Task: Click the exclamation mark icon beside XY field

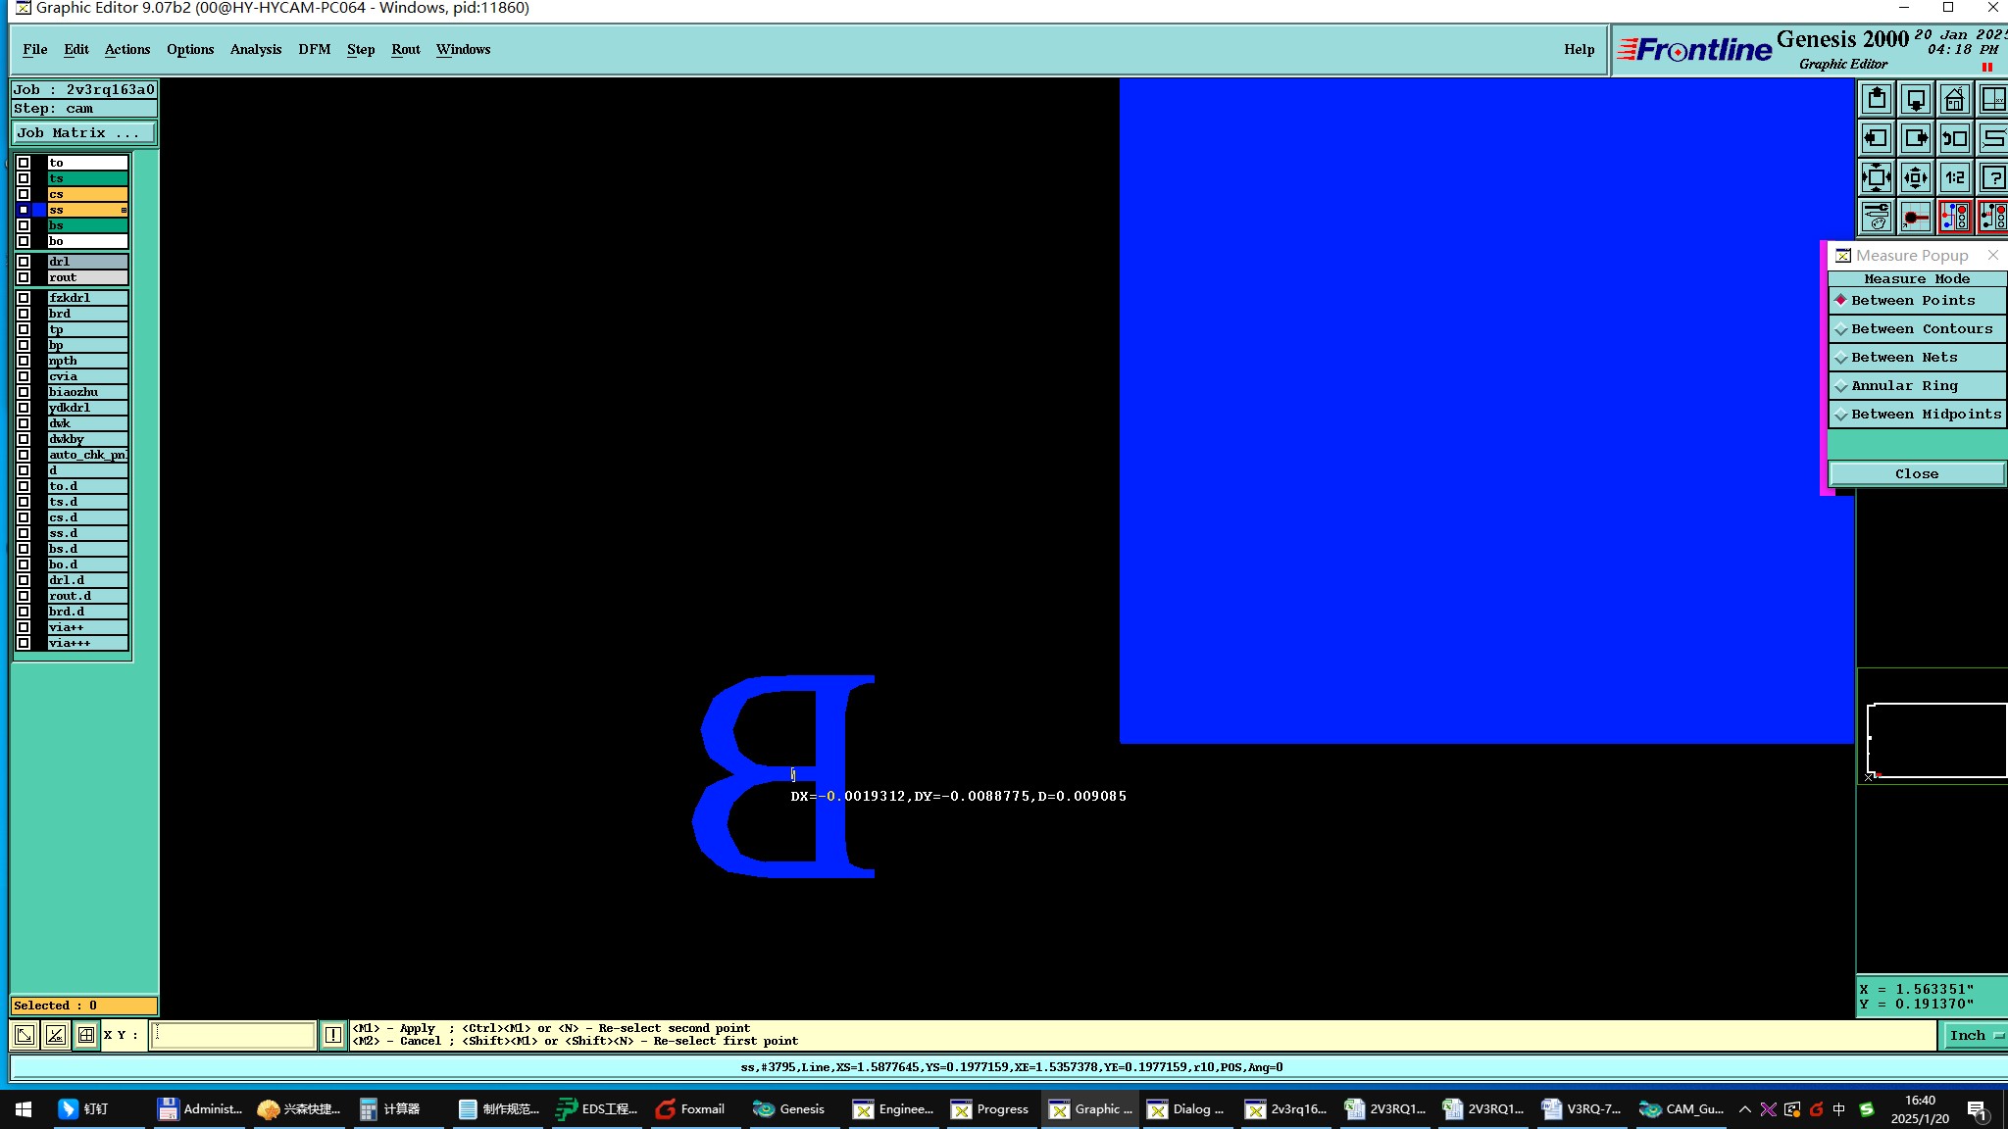Action: (x=333, y=1035)
